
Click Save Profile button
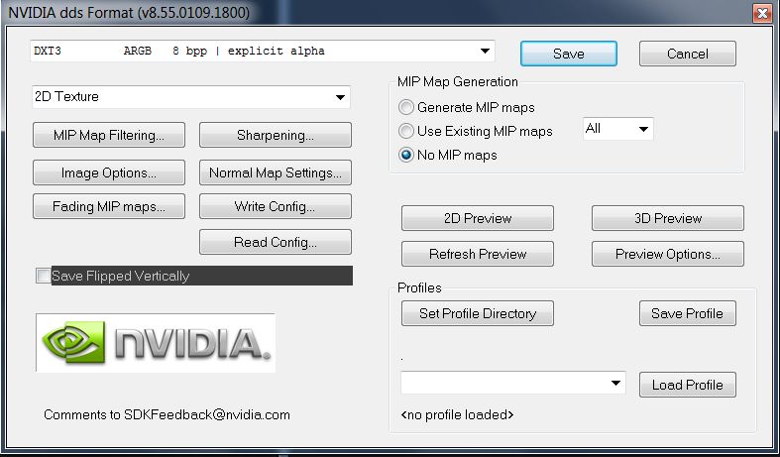[688, 313]
